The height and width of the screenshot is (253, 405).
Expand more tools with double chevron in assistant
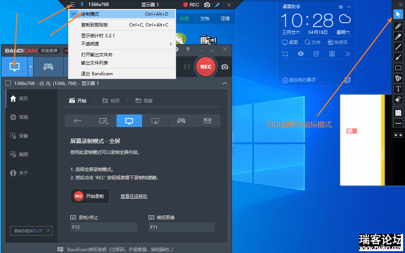click(347, 54)
